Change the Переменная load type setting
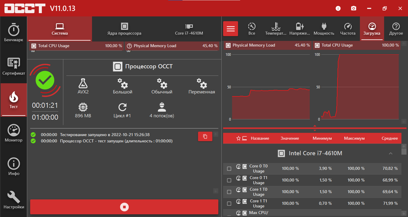The height and width of the screenshot is (217, 408). [202, 86]
